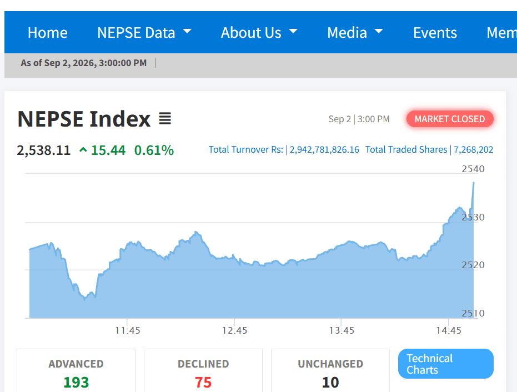Click the 2520 y-axis label
The image size is (517, 392).
pos(473,265)
